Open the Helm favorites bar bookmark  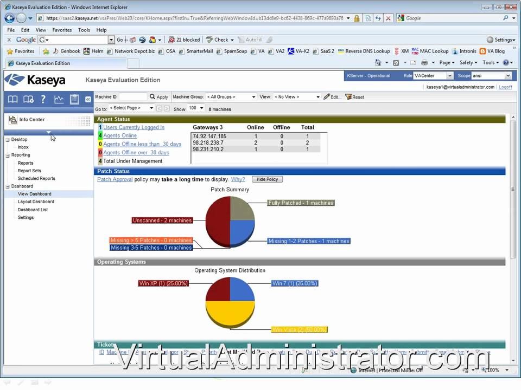tap(93, 51)
